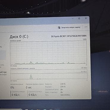Close the Task Manager window
The height and width of the screenshot is (110, 110).
86,18
